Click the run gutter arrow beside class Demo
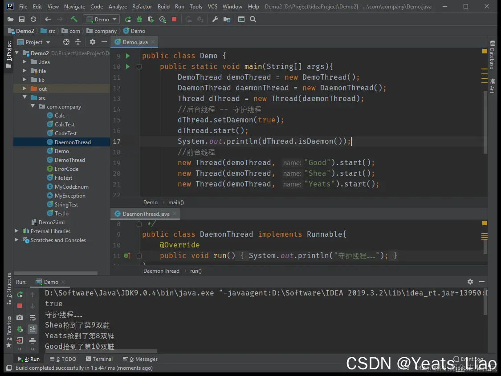The height and width of the screenshot is (376, 501). 128,56
